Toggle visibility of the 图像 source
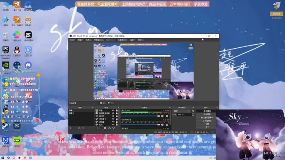This screenshot has width=285, height=160. coord(113,111)
